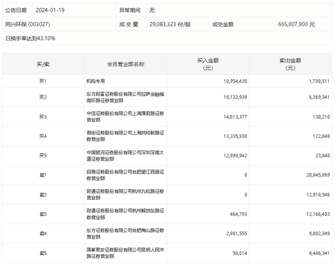Select the 机构专用 row name
This screenshot has width=336, height=267.
click(96, 81)
